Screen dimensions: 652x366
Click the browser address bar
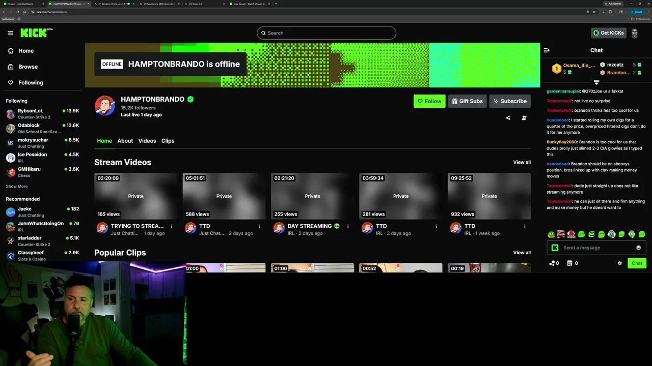point(306,12)
